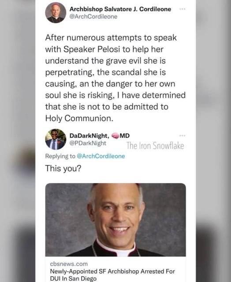Click the "MD" suffix after the brain emoji
The image size is (231, 282).
(x=124, y=136)
